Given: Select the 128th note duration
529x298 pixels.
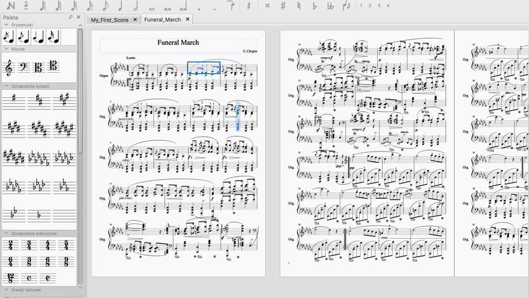Looking at the screenshot, I should (x=43, y=5).
